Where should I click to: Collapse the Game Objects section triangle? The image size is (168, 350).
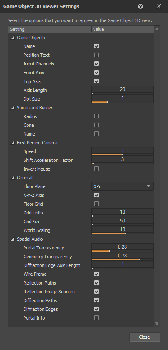13,38
